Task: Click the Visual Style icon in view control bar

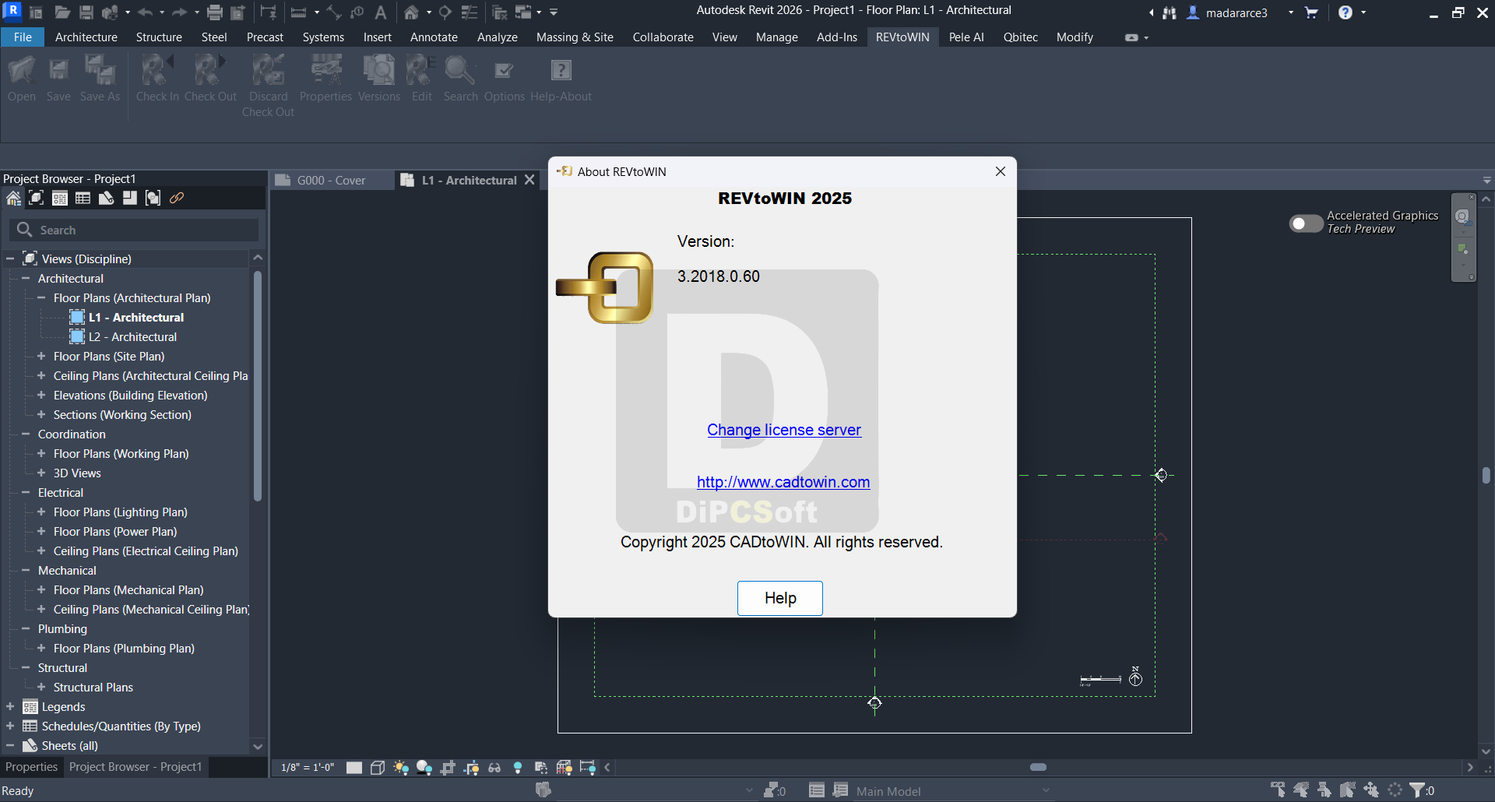Action: tap(378, 768)
